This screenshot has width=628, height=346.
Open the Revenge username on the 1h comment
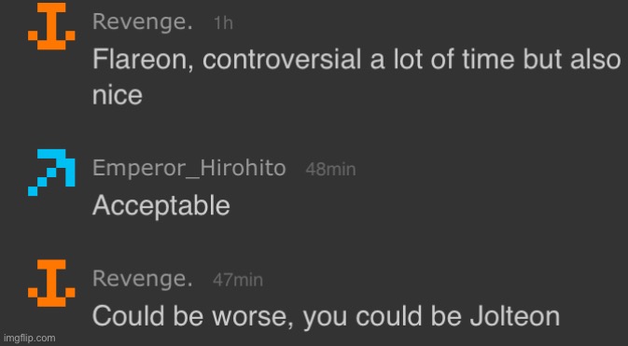point(142,22)
